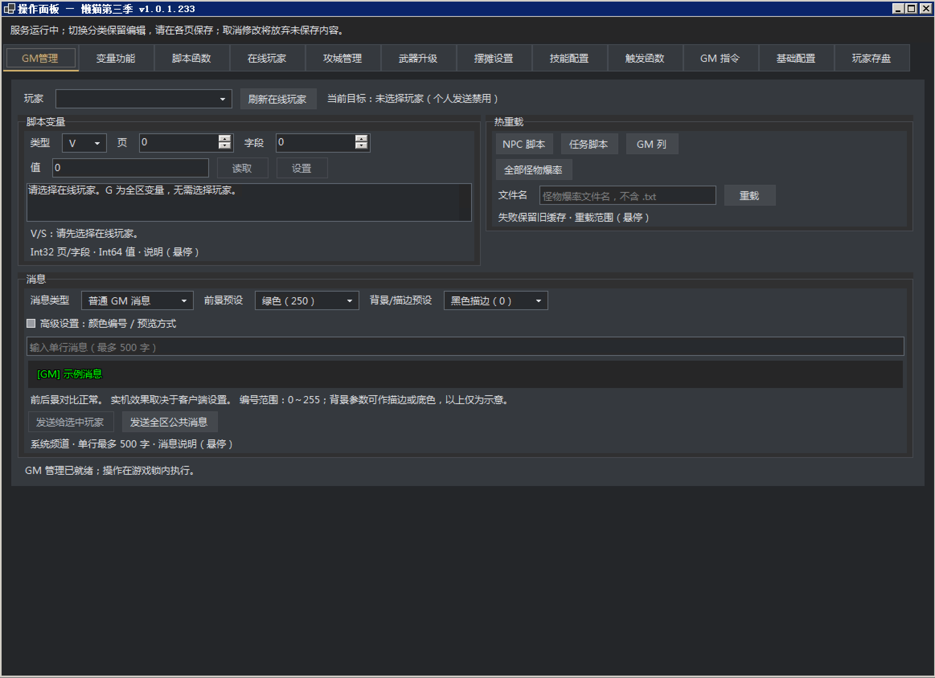Click the 失败保留旧缓存 重载范围 hint text
This screenshot has width=935, height=678.
click(574, 217)
